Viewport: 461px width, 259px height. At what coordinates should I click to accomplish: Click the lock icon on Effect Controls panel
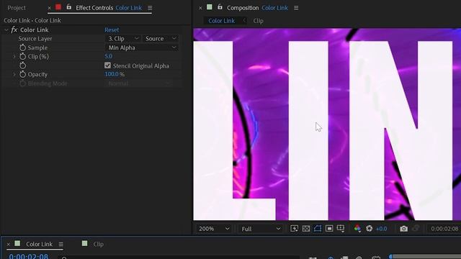pos(69,7)
